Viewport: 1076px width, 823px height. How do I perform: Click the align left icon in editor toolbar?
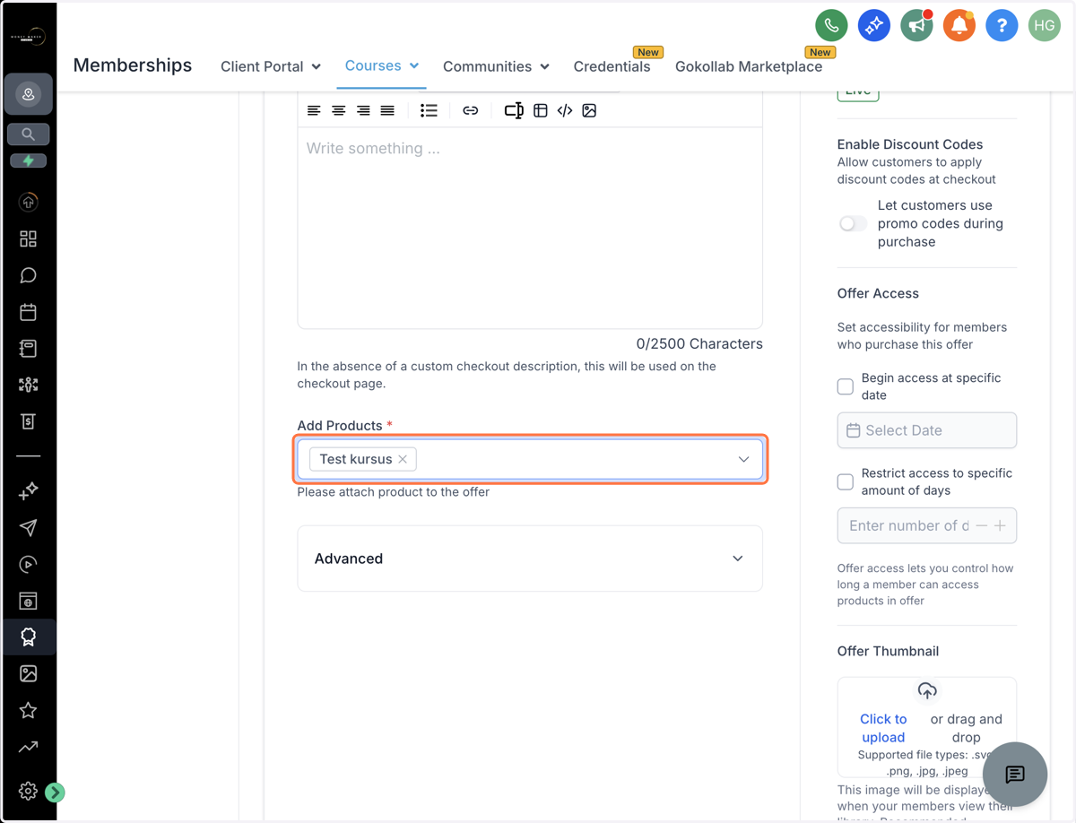coord(314,110)
